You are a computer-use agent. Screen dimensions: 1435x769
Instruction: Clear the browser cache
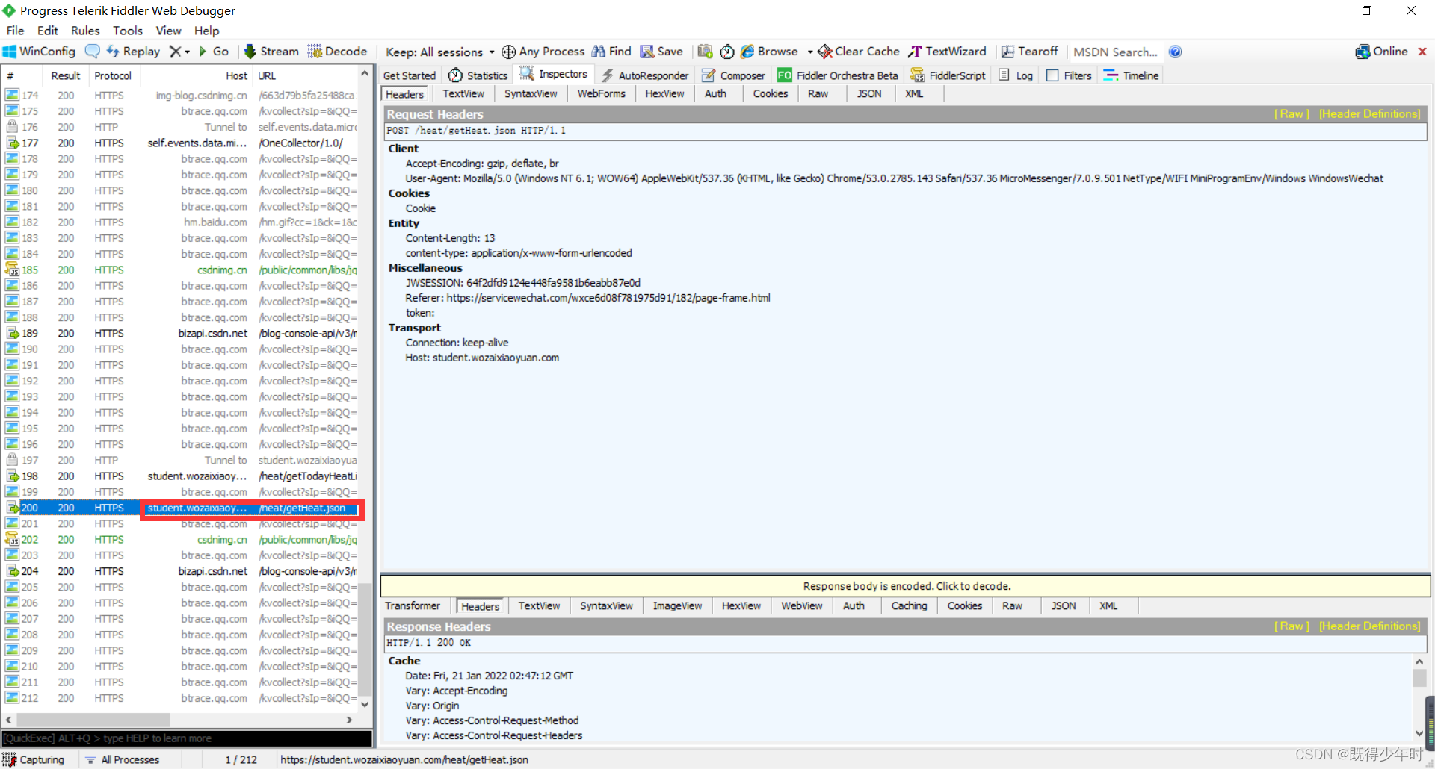pyautogui.click(x=859, y=52)
